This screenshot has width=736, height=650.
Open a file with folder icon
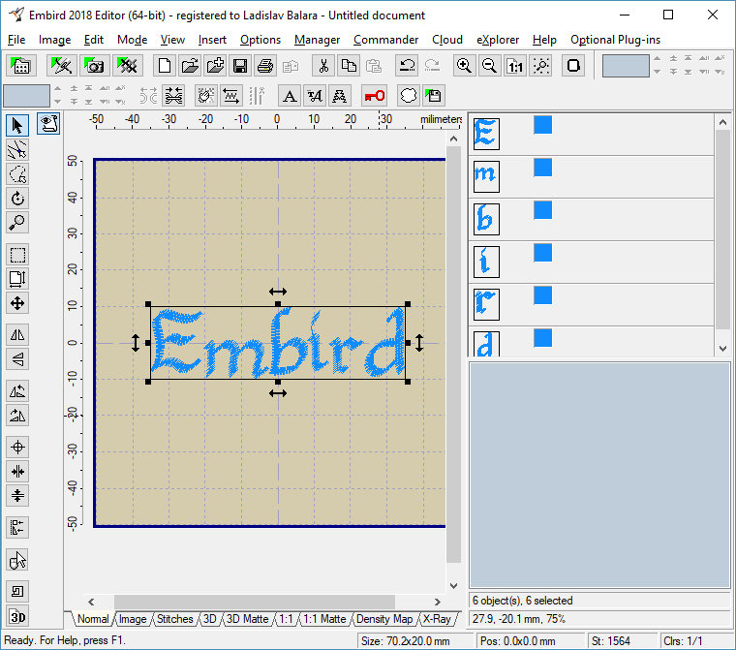(190, 66)
